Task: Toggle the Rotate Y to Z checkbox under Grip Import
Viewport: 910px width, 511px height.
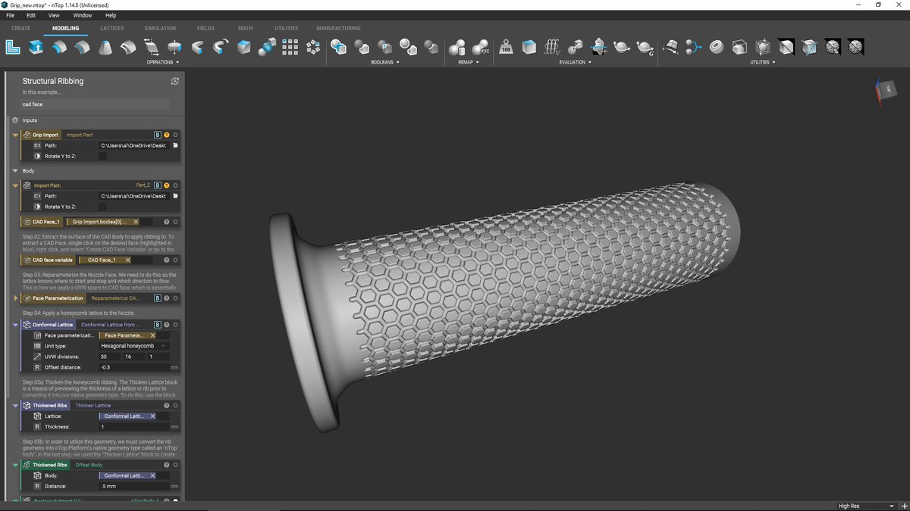Action: coord(101,156)
